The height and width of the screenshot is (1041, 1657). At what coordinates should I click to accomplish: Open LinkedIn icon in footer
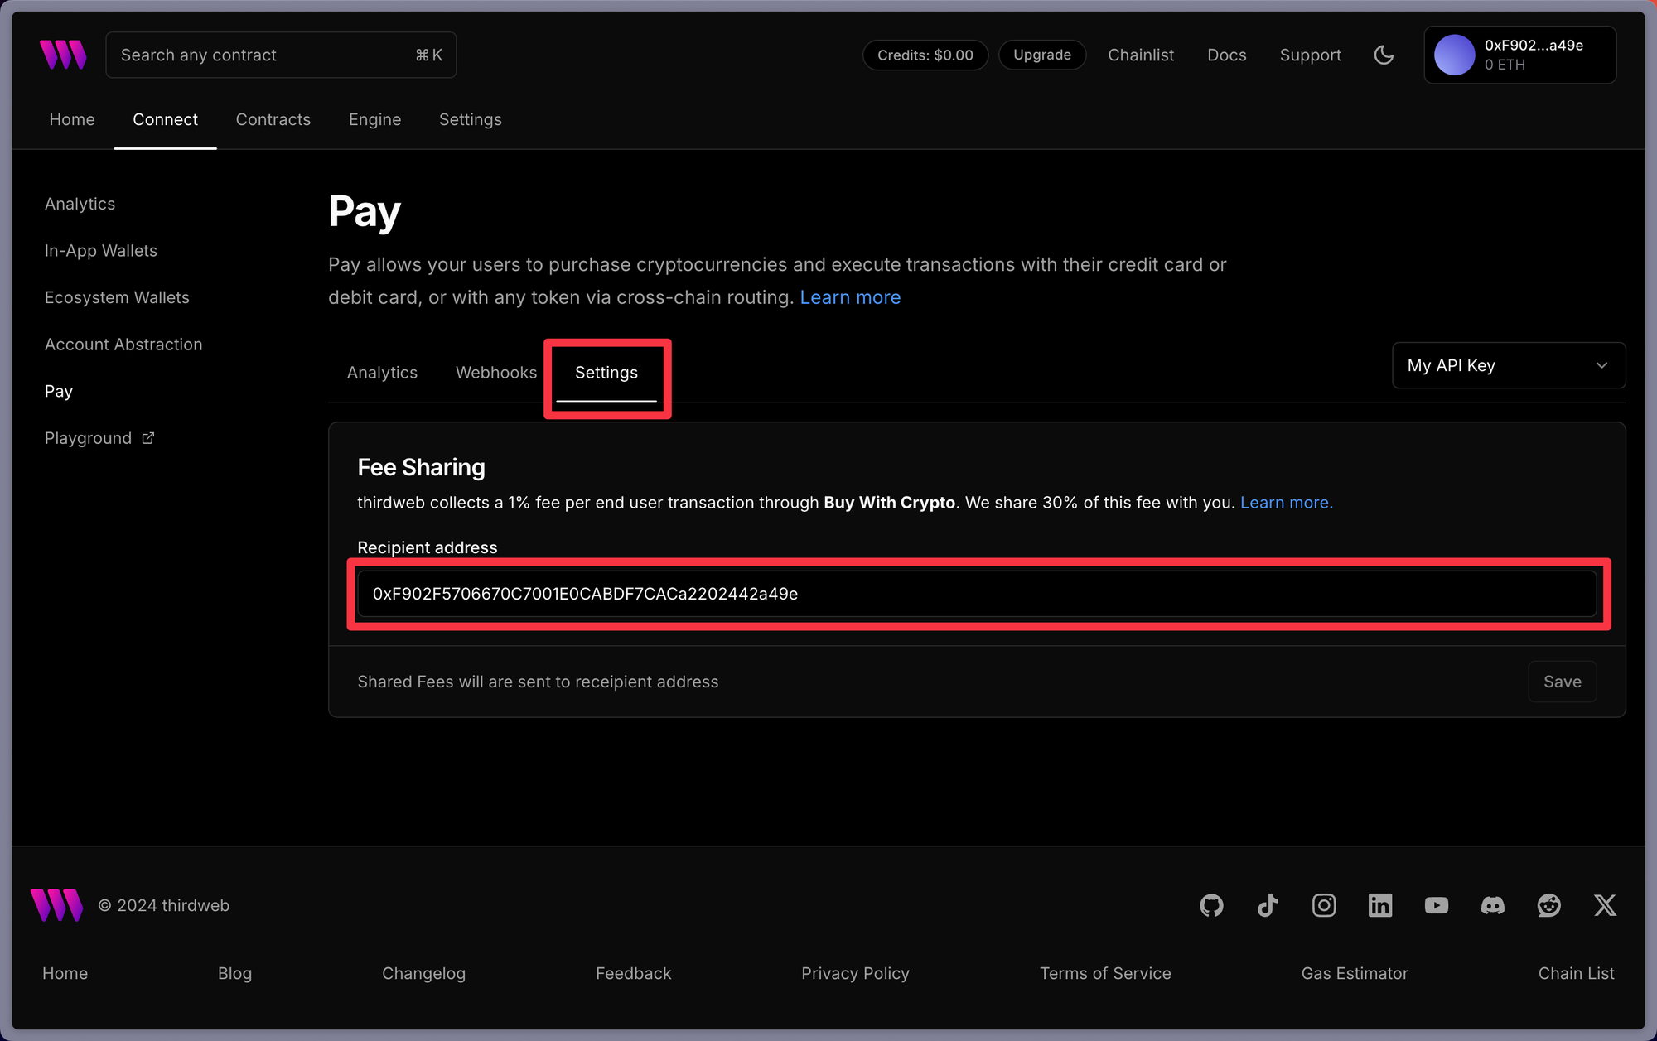[1380, 905]
